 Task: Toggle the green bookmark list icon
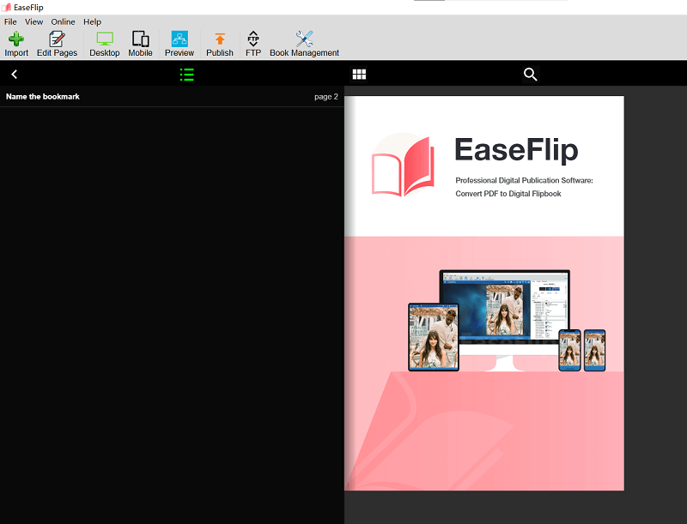(x=186, y=75)
